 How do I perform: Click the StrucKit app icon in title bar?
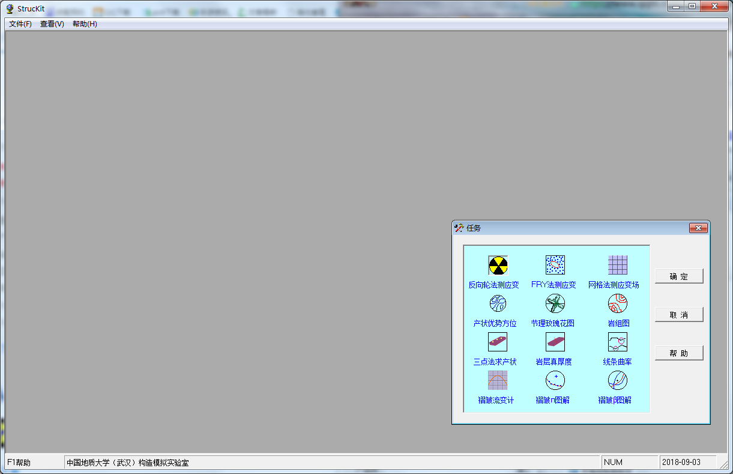click(x=10, y=8)
